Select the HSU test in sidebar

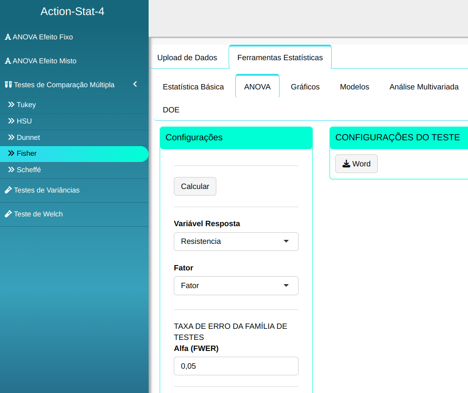[24, 121]
